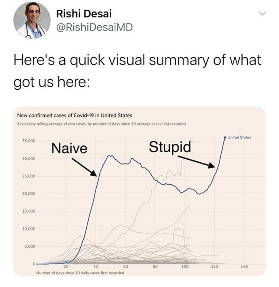Viewport: 279px width, 287px height.
Task: Click the "Stupid" annotation label
Action: [170, 147]
